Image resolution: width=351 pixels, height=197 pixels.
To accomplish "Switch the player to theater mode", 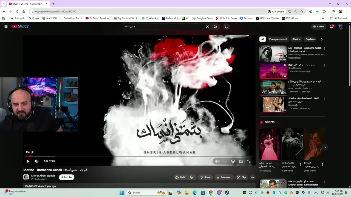I will click(x=241, y=161).
